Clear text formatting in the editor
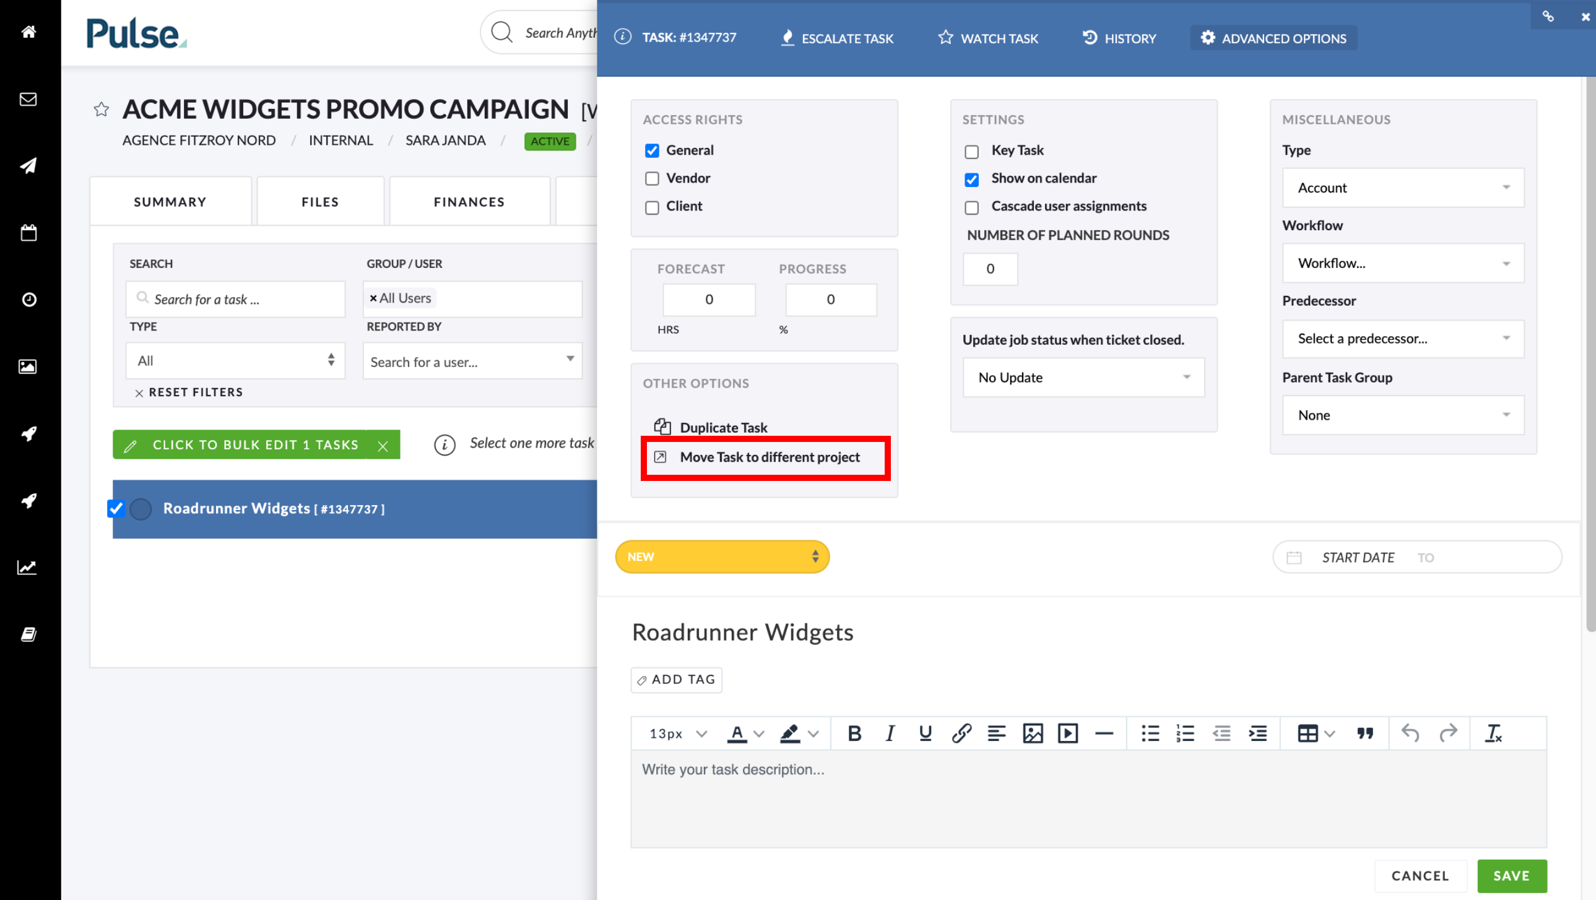The width and height of the screenshot is (1596, 900). [1493, 733]
